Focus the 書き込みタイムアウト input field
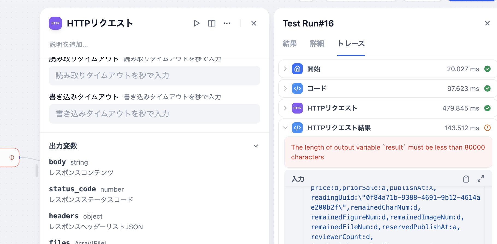The width and height of the screenshot is (497, 244). click(155, 114)
